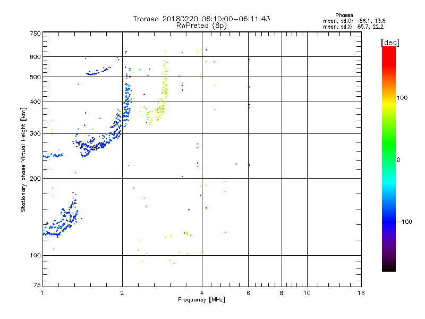Click the 'Stationary phase Virtual Height [km]' axis label
The height and width of the screenshot is (319, 425).
[23, 159]
